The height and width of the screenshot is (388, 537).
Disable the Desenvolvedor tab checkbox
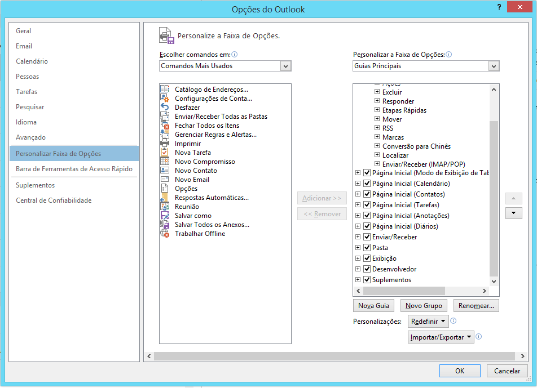point(367,269)
